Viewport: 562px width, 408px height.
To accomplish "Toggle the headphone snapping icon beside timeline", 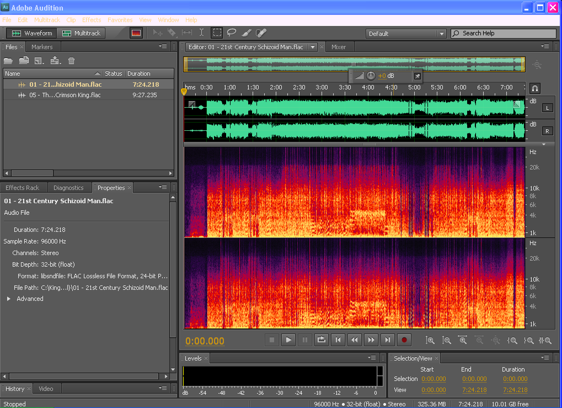I will 534,88.
